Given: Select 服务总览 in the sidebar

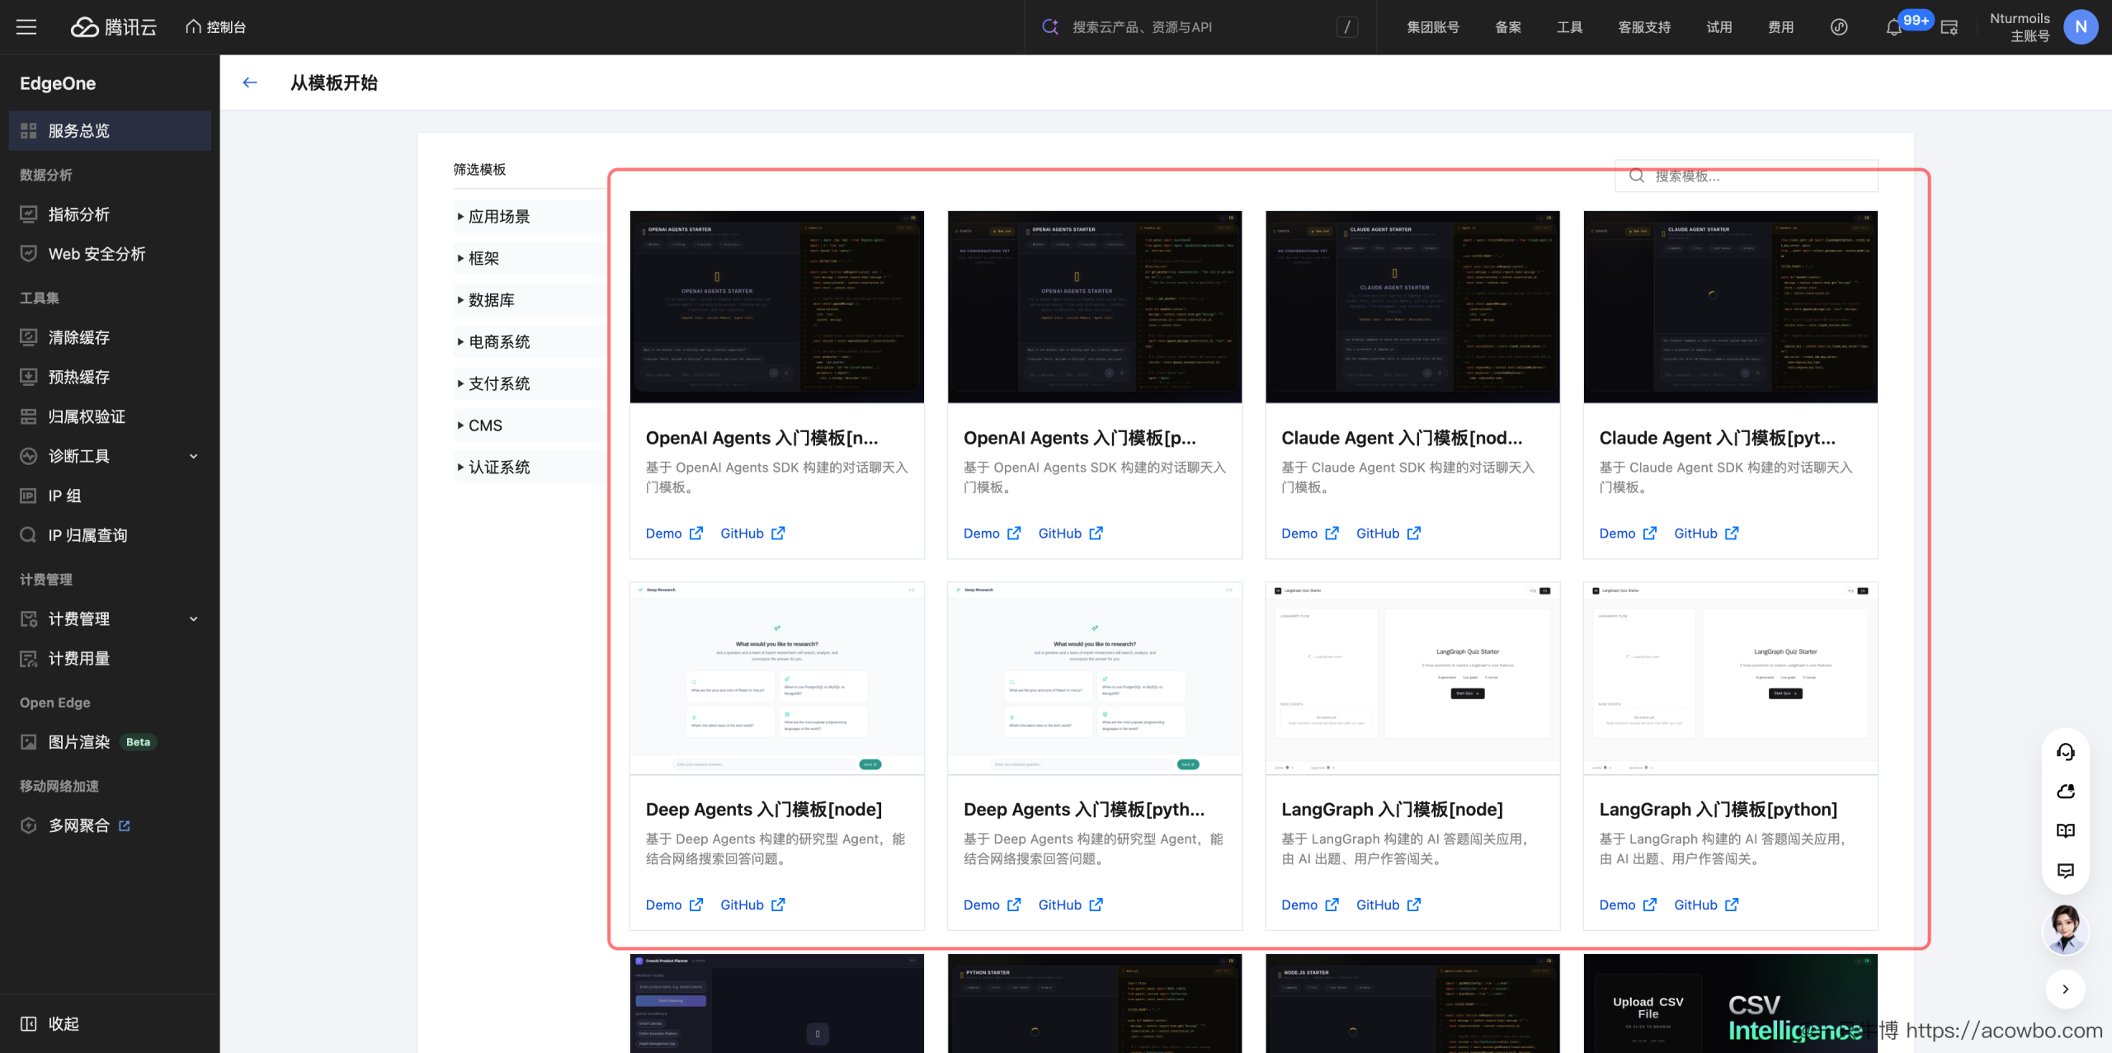Looking at the screenshot, I should click(110, 131).
